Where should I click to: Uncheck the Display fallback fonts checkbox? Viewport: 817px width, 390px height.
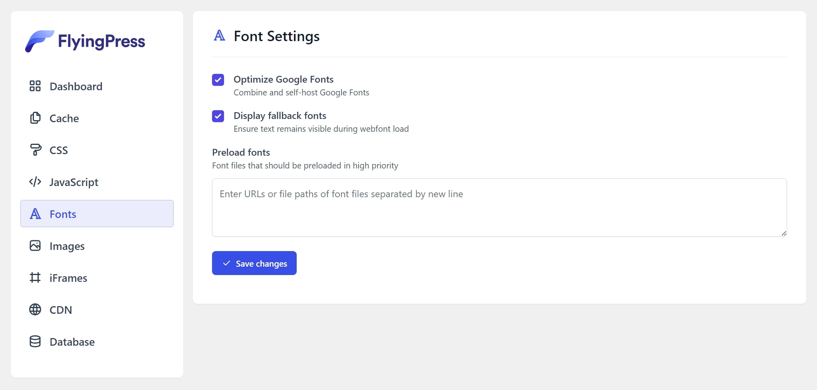(218, 116)
